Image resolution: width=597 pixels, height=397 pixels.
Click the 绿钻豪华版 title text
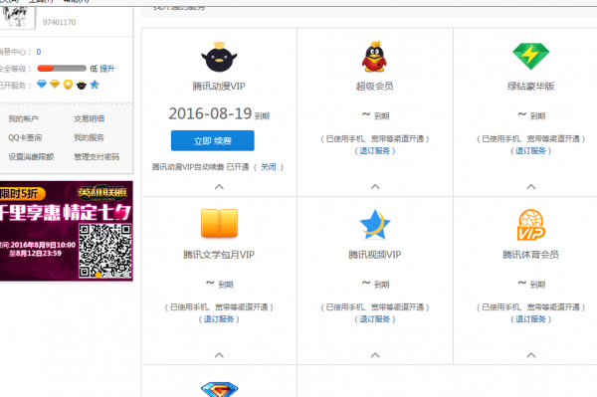pyautogui.click(x=530, y=86)
